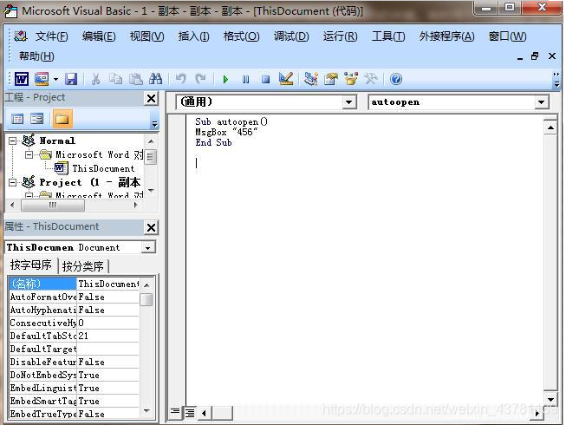Click the Save toolbar icon
Screen dimensions: 566x425
pos(71,79)
